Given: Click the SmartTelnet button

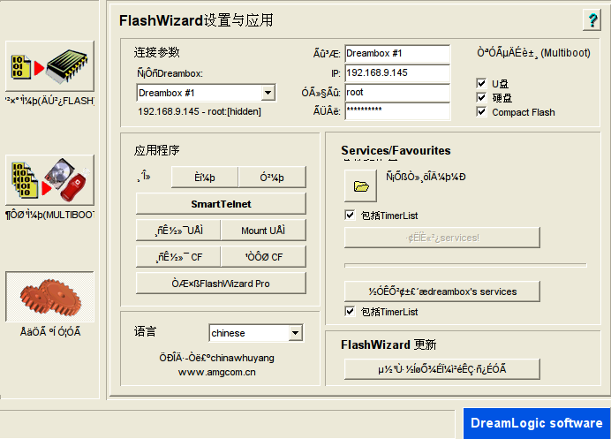Looking at the screenshot, I should point(221,204).
